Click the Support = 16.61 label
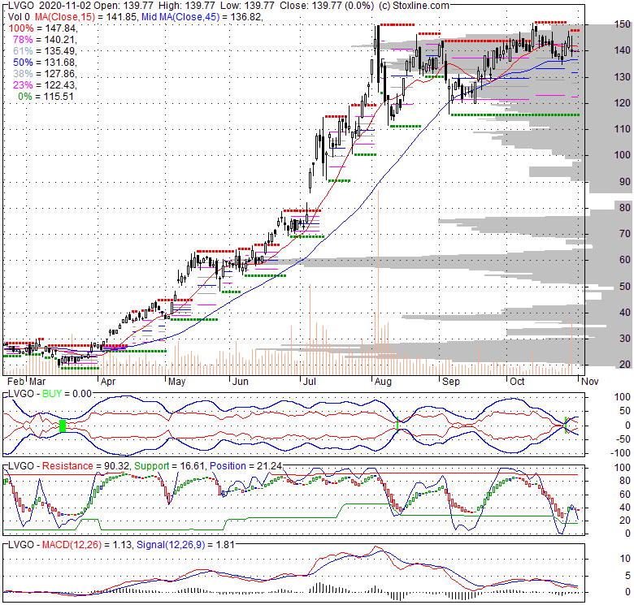This screenshot has height=605, width=634. coord(169,466)
